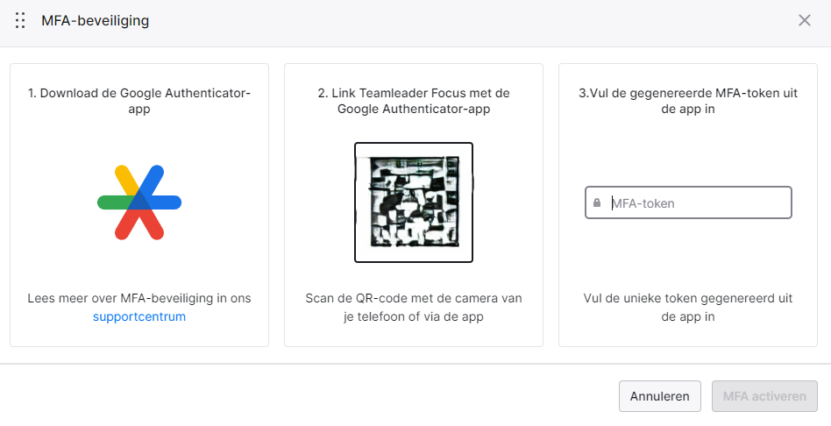Click the 'Vul de unieke token' description text
Image resolution: width=831 pixels, height=426 pixels.
coord(688,308)
